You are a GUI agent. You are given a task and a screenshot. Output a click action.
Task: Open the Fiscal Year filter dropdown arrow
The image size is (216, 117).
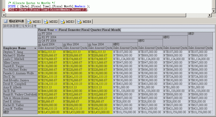click(x=56, y=30)
